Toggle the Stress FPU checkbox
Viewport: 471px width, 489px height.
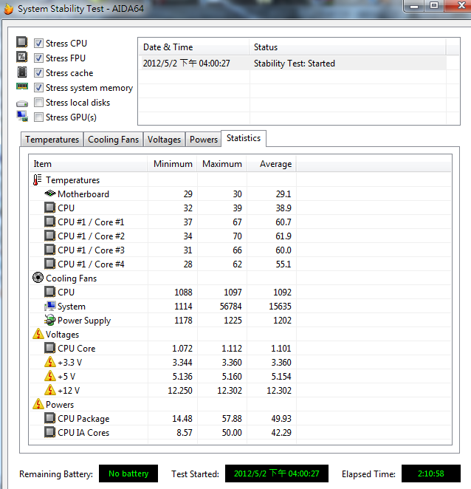tap(38, 58)
